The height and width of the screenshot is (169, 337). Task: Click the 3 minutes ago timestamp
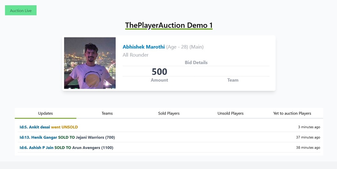point(309,127)
